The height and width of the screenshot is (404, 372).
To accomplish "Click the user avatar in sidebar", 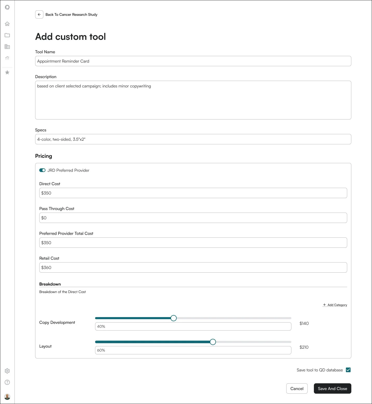I will point(7,397).
